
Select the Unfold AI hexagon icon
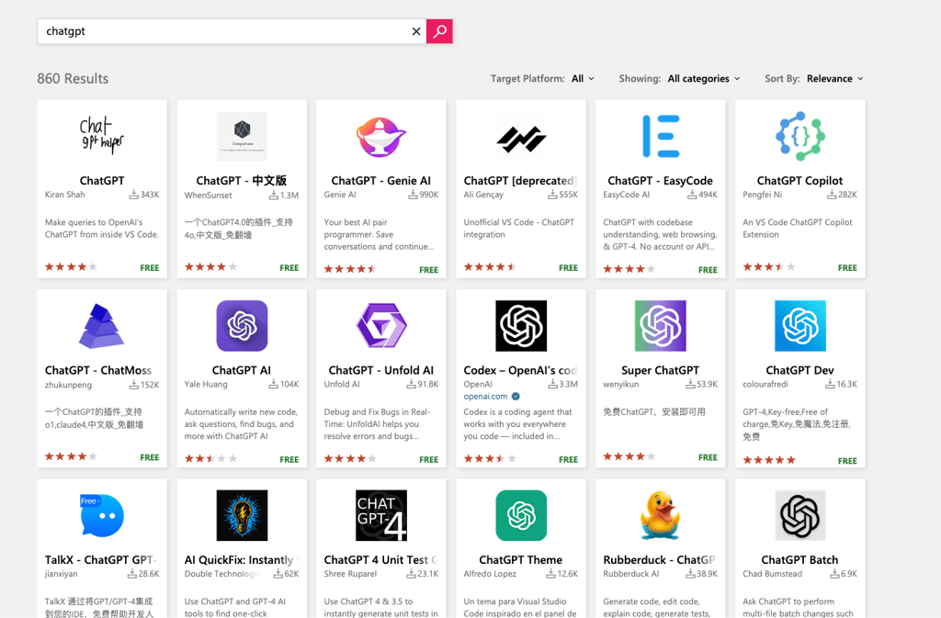pos(381,326)
